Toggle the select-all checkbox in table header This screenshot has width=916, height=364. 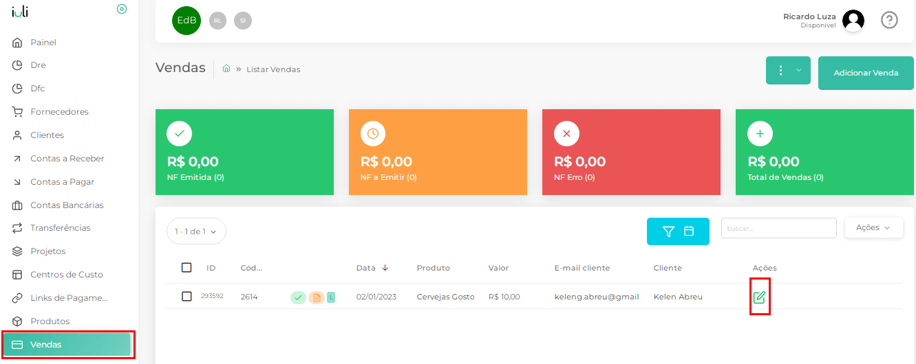click(187, 268)
